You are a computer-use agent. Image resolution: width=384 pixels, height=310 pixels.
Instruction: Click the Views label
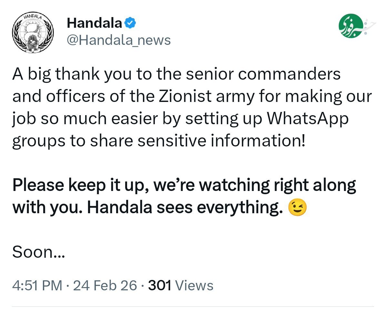pos(196,285)
